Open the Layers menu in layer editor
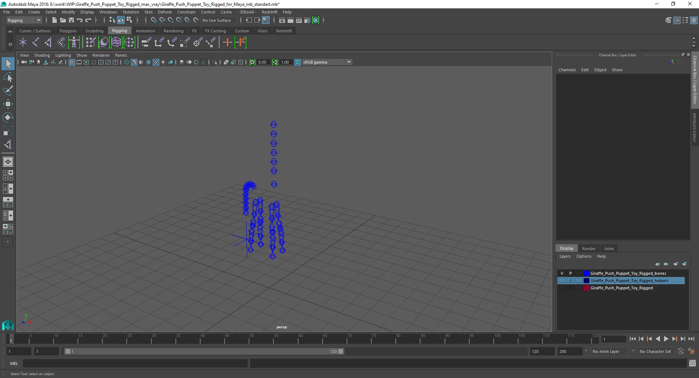The width and height of the screenshot is (699, 378). point(565,256)
